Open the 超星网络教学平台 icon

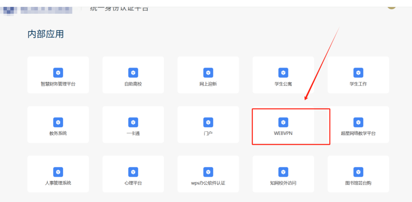pyautogui.click(x=358, y=122)
